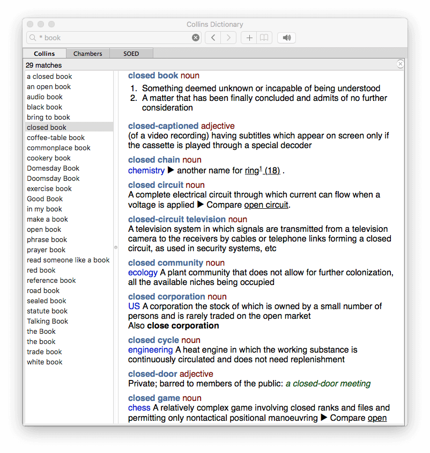Click the search magnifier icon
The image size is (430, 453).
33,38
